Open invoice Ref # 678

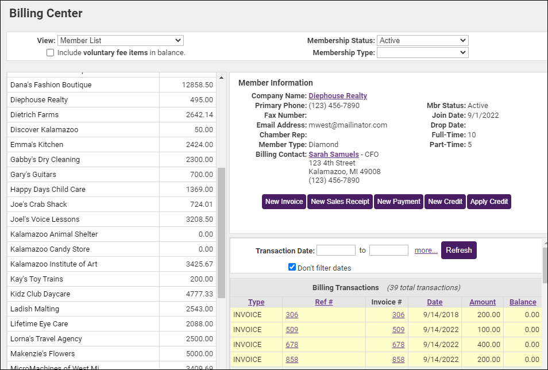(292, 345)
